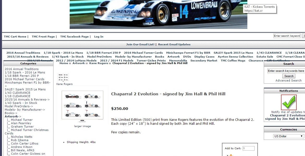Expand the Books category in sidebar
Viewport: 305px width, 156px height.
11,113
